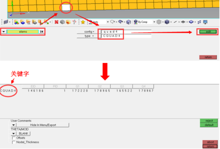
Task: Click the red X delete icon
Action: click(x=56, y=22)
